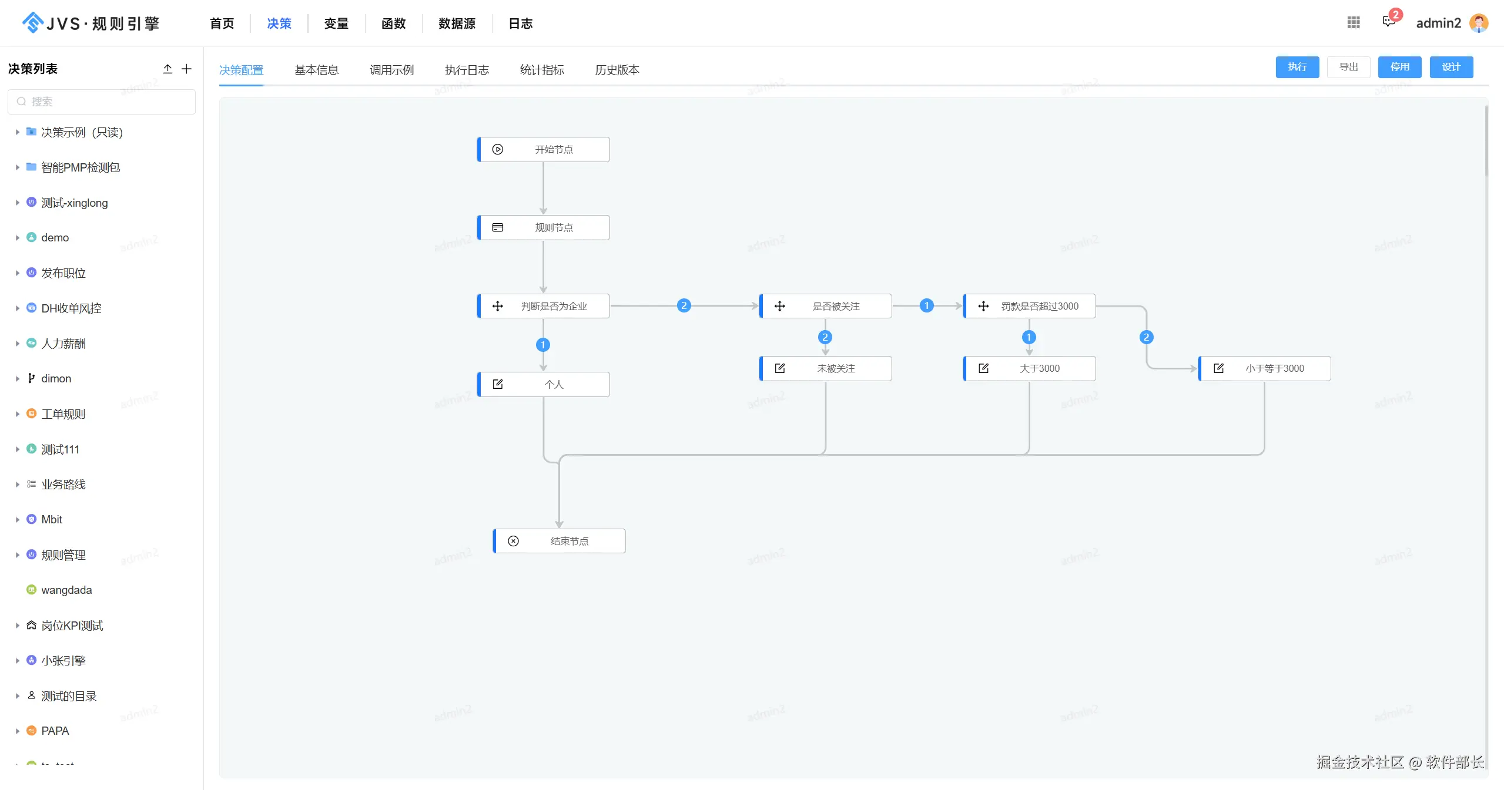Screen dimensions: 1504x790
Task: Click the play icon on 开始节点
Action: tap(498, 149)
